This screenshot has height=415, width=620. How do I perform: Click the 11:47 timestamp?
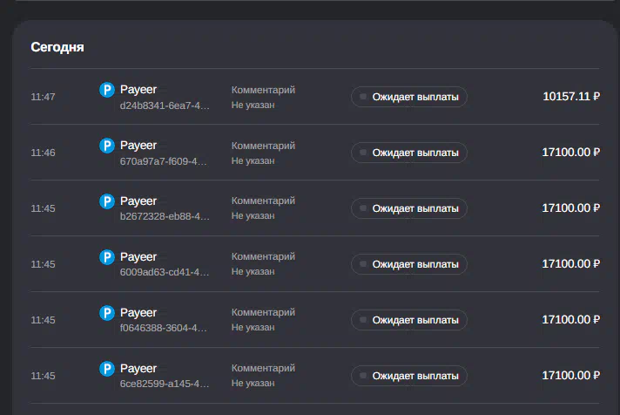[43, 97]
